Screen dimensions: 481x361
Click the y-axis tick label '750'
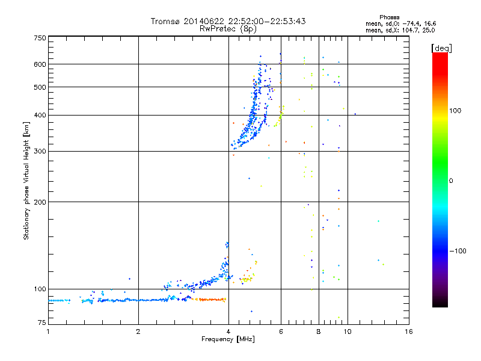pyautogui.click(x=40, y=38)
